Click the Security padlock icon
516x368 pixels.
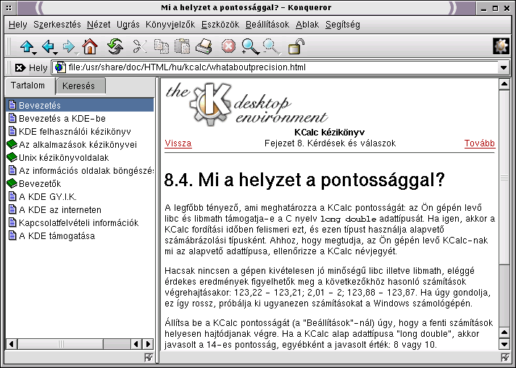tap(296, 46)
